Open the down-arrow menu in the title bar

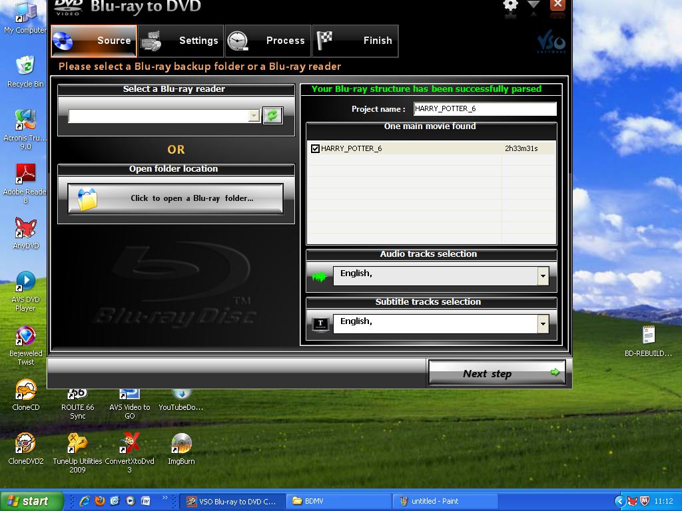(x=533, y=5)
